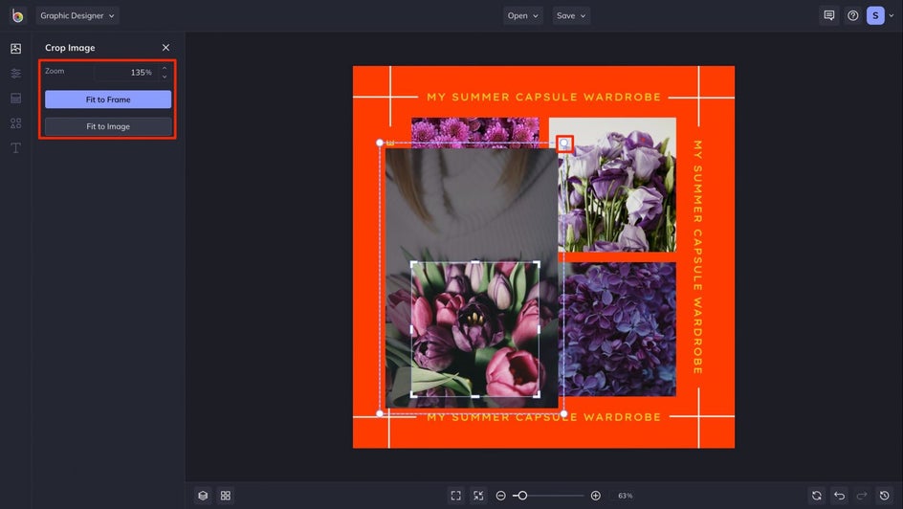Click the top-left image resize handle
The image size is (903, 509).
click(380, 143)
